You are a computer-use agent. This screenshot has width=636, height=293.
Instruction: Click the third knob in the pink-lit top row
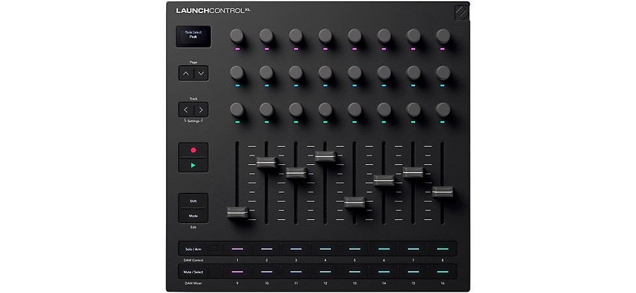(296, 36)
